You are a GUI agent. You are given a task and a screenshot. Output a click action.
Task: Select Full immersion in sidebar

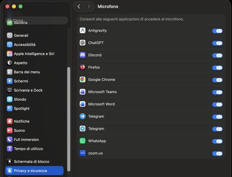tap(35, 140)
